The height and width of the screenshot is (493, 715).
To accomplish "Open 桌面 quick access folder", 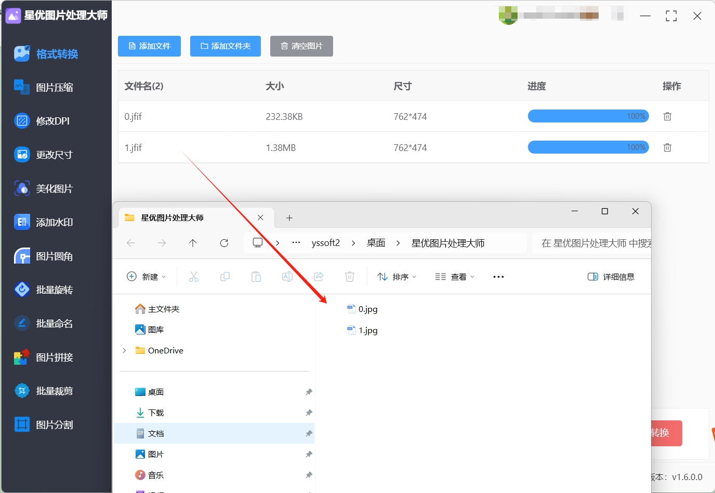I will [x=150, y=392].
